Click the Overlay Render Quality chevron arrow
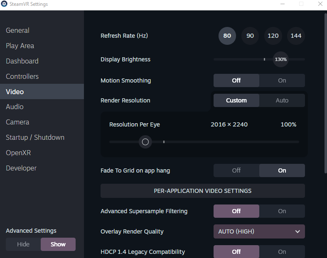 (x=297, y=231)
